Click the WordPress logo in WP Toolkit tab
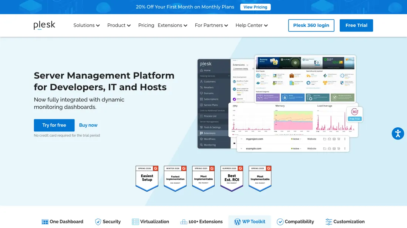The image size is (407, 228). [x=237, y=222]
